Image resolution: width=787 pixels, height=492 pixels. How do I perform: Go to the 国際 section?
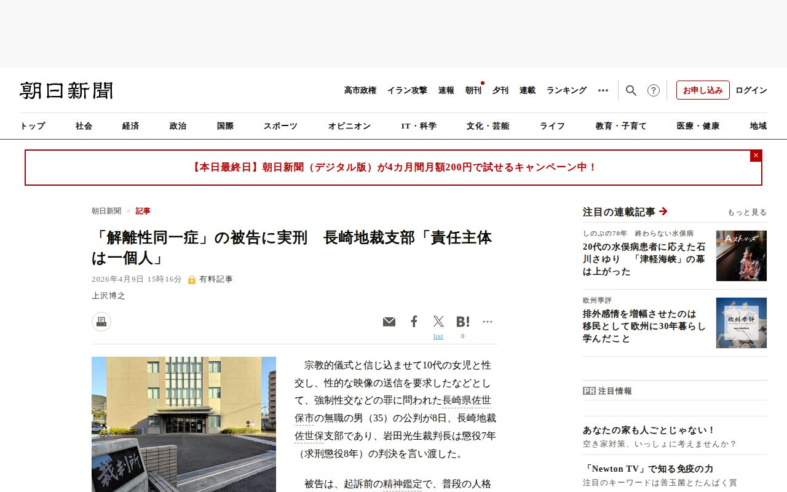click(x=225, y=126)
